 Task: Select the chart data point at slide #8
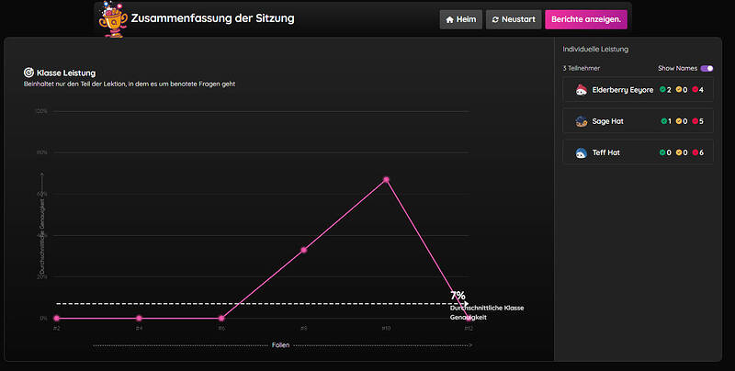[303, 250]
